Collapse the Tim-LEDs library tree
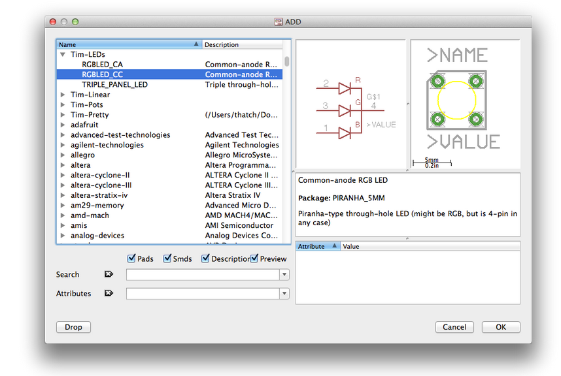561x376 pixels. point(63,55)
